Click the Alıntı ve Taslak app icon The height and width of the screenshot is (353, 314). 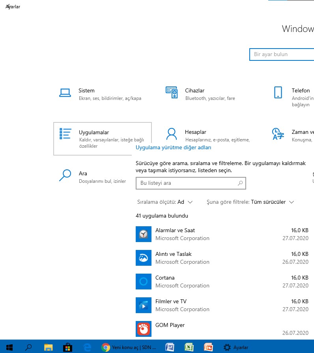144,258
